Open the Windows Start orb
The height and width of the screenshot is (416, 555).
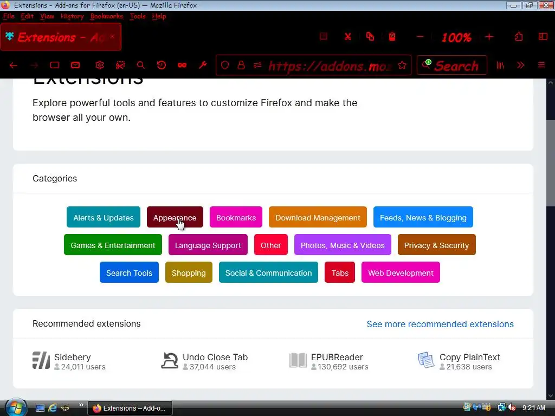pos(16,407)
